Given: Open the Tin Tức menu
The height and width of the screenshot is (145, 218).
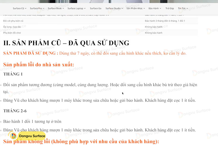Looking at the screenshot, I should [x=183, y=8].
